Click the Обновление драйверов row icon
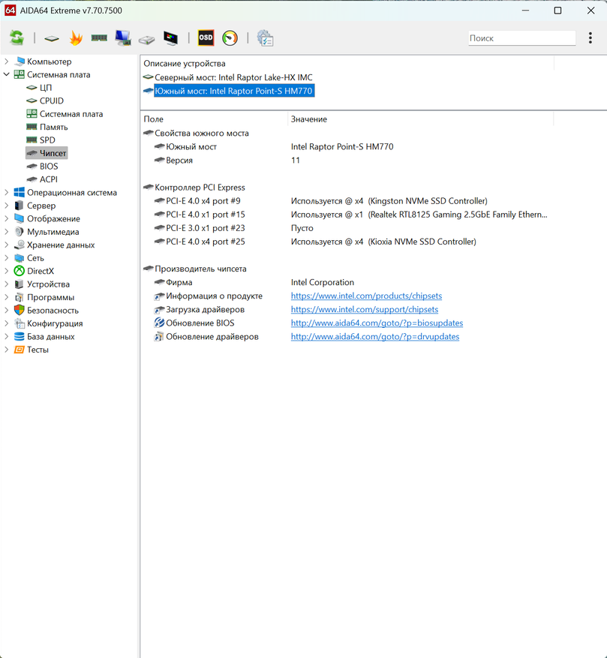The height and width of the screenshot is (658, 607). click(x=159, y=337)
